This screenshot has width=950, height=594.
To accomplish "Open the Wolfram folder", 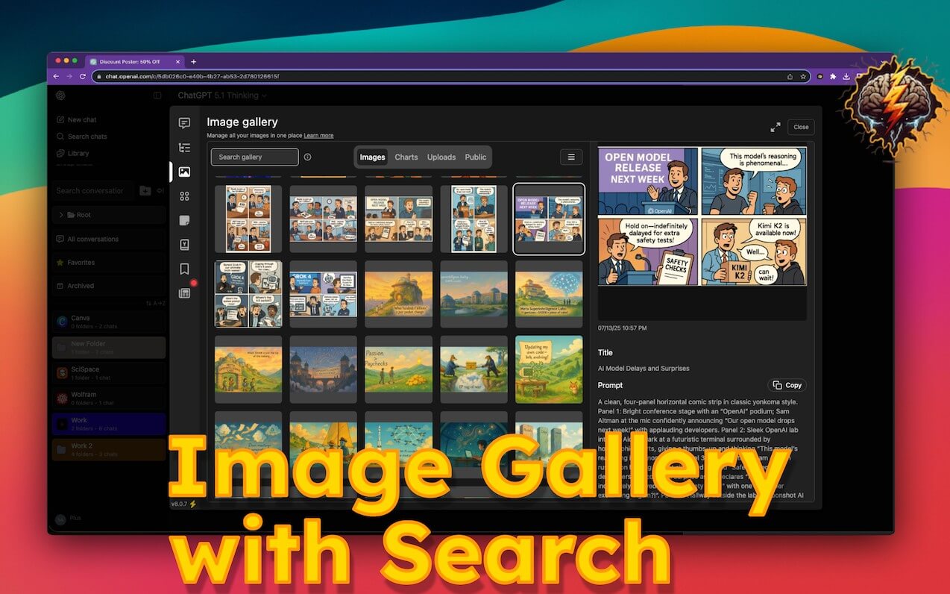I will 109,398.
